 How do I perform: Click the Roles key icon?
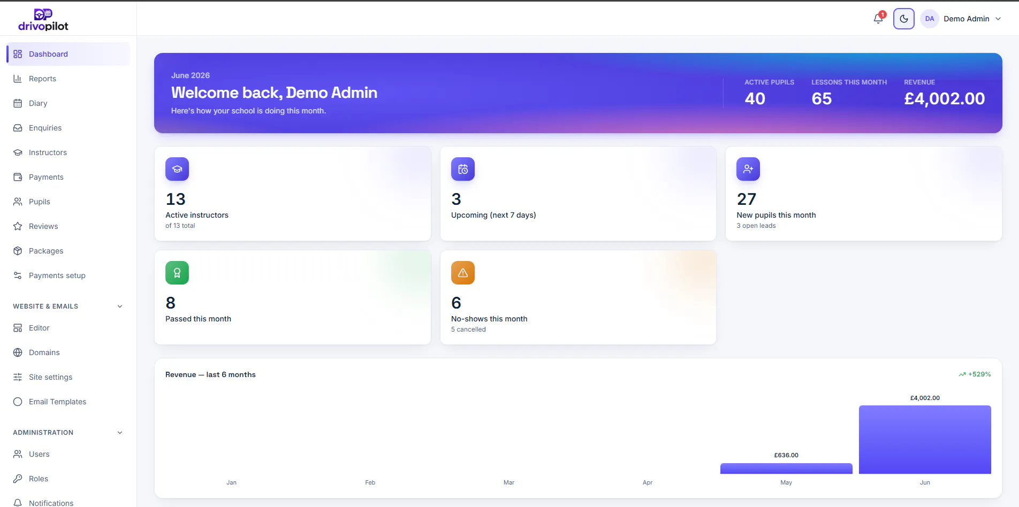click(x=18, y=479)
